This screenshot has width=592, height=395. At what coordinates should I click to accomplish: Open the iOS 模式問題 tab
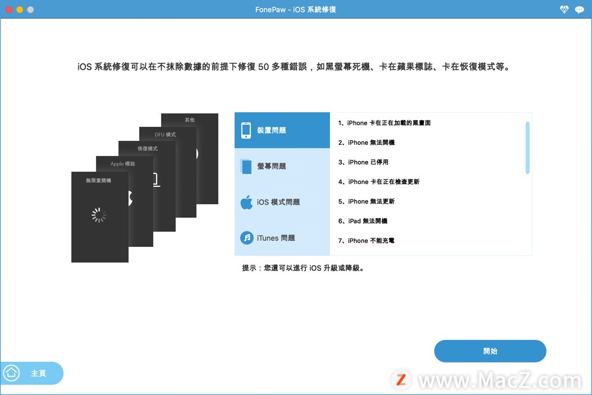pos(282,202)
